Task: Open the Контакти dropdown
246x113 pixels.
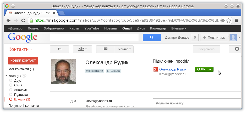Action: click(20, 49)
